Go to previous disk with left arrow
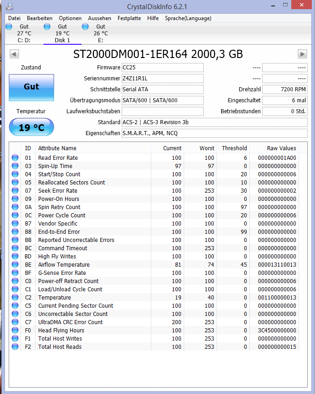 [14, 54]
